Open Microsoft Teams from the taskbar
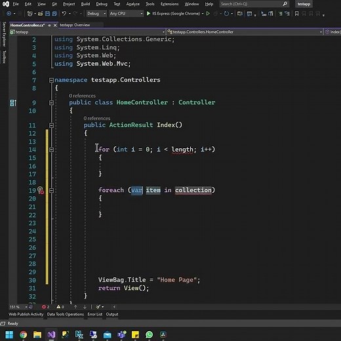Screen dimensions: 341x341 tap(121, 334)
